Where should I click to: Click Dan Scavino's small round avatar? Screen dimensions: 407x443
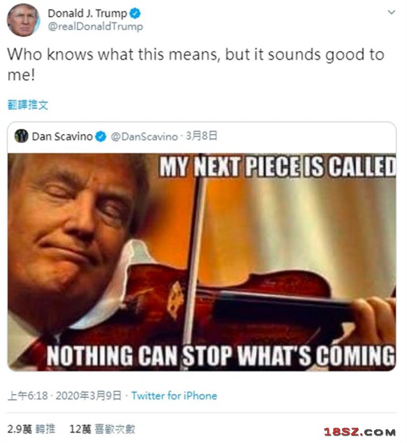[x=21, y=136]
